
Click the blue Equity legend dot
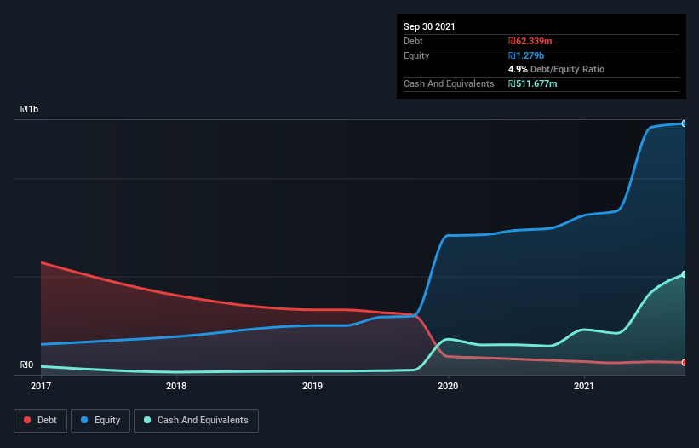pos(84,420)
